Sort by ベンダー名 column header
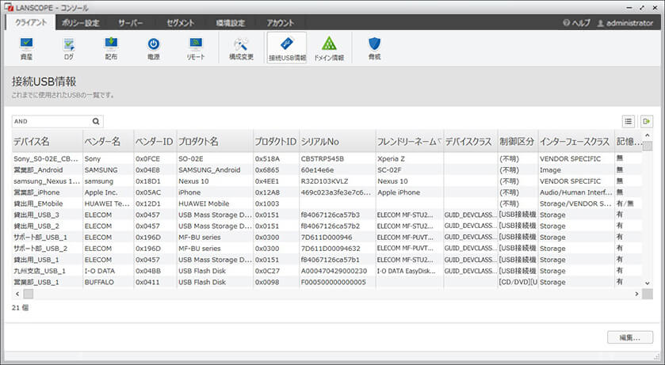The height and width of the screenshot is (365, 665). 108,142
